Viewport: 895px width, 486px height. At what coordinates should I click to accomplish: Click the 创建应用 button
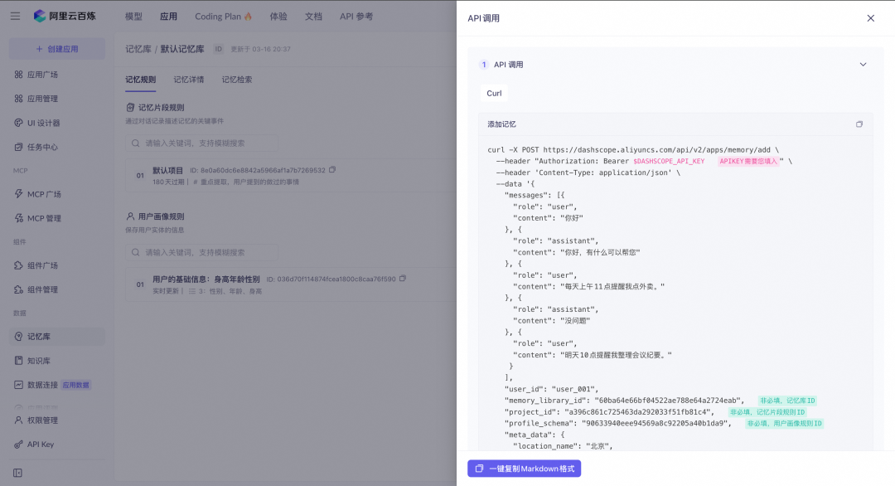(x=57, y=49)
